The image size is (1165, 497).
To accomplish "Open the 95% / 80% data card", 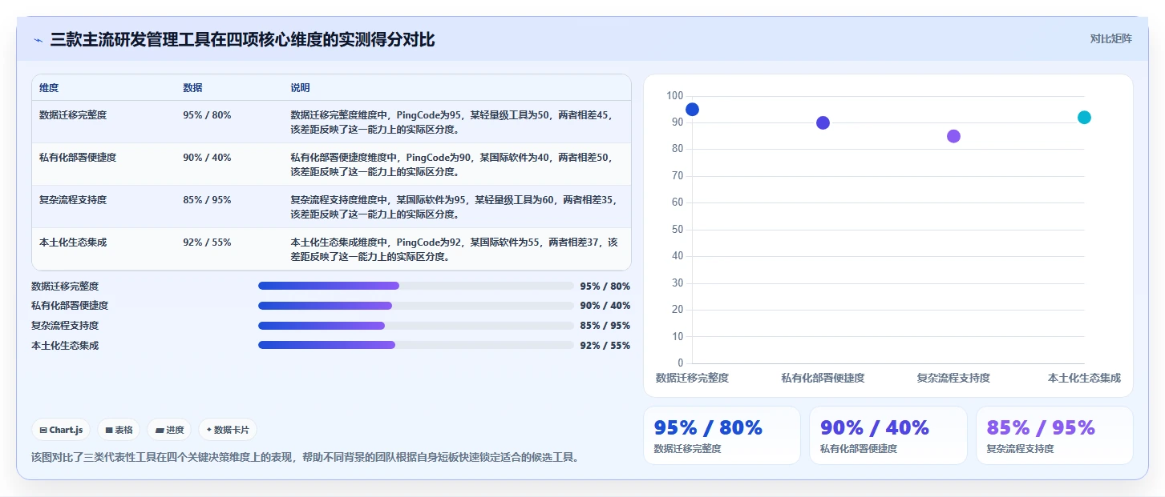I will tap(722, 435).
